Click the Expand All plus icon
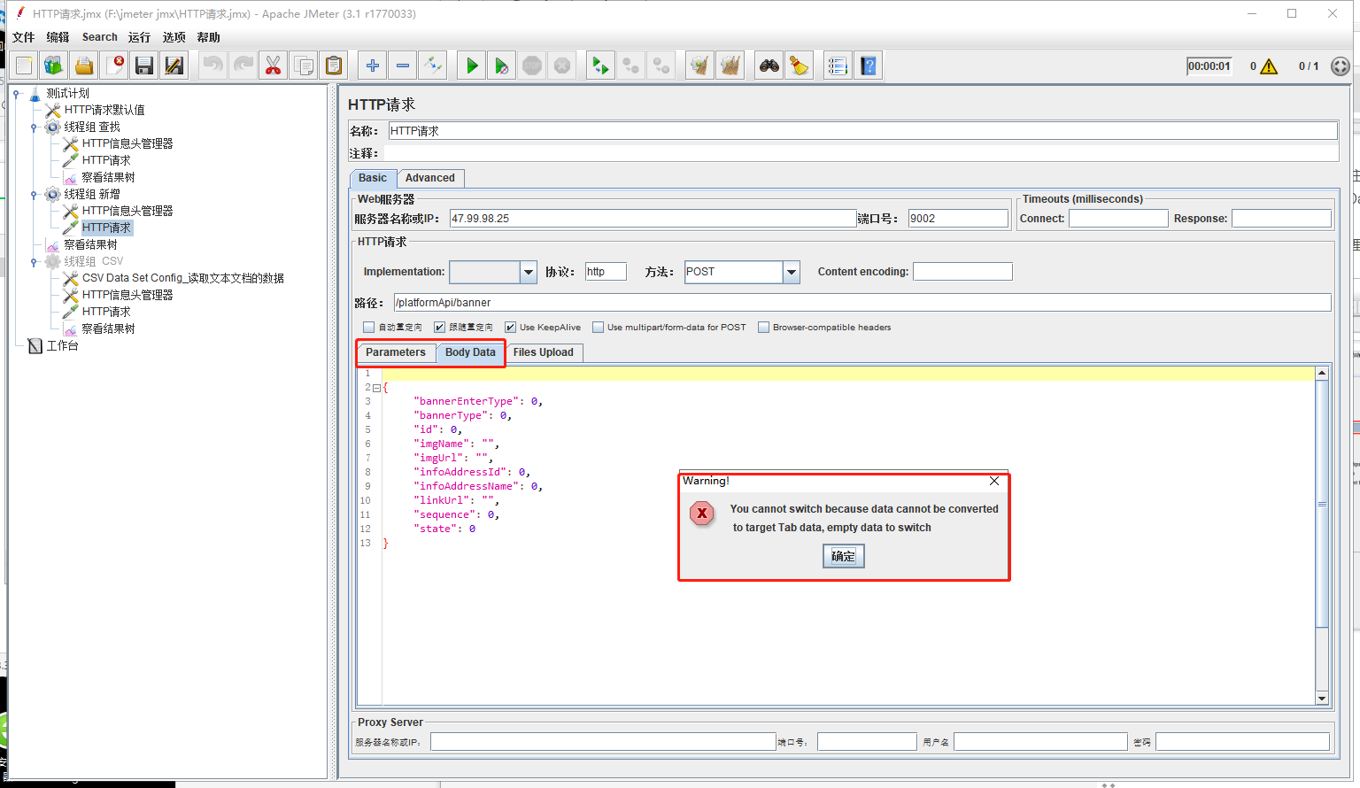 [x=372, y=66]
